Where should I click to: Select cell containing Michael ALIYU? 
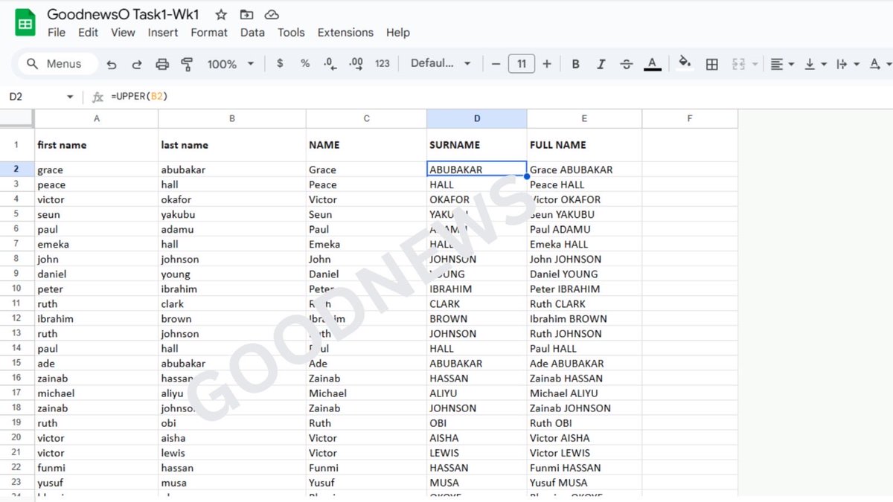(x=584, y=393)
